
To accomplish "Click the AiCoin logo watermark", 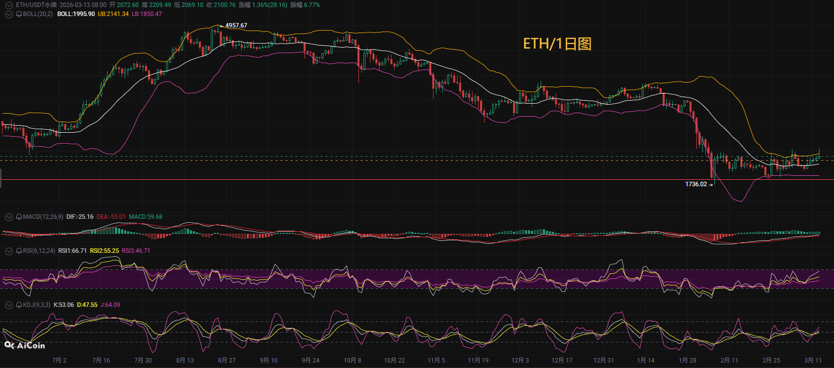I will coord(25,345).
